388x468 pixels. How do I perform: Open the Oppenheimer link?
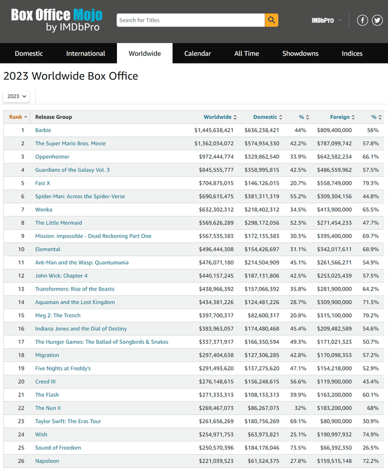52,157
